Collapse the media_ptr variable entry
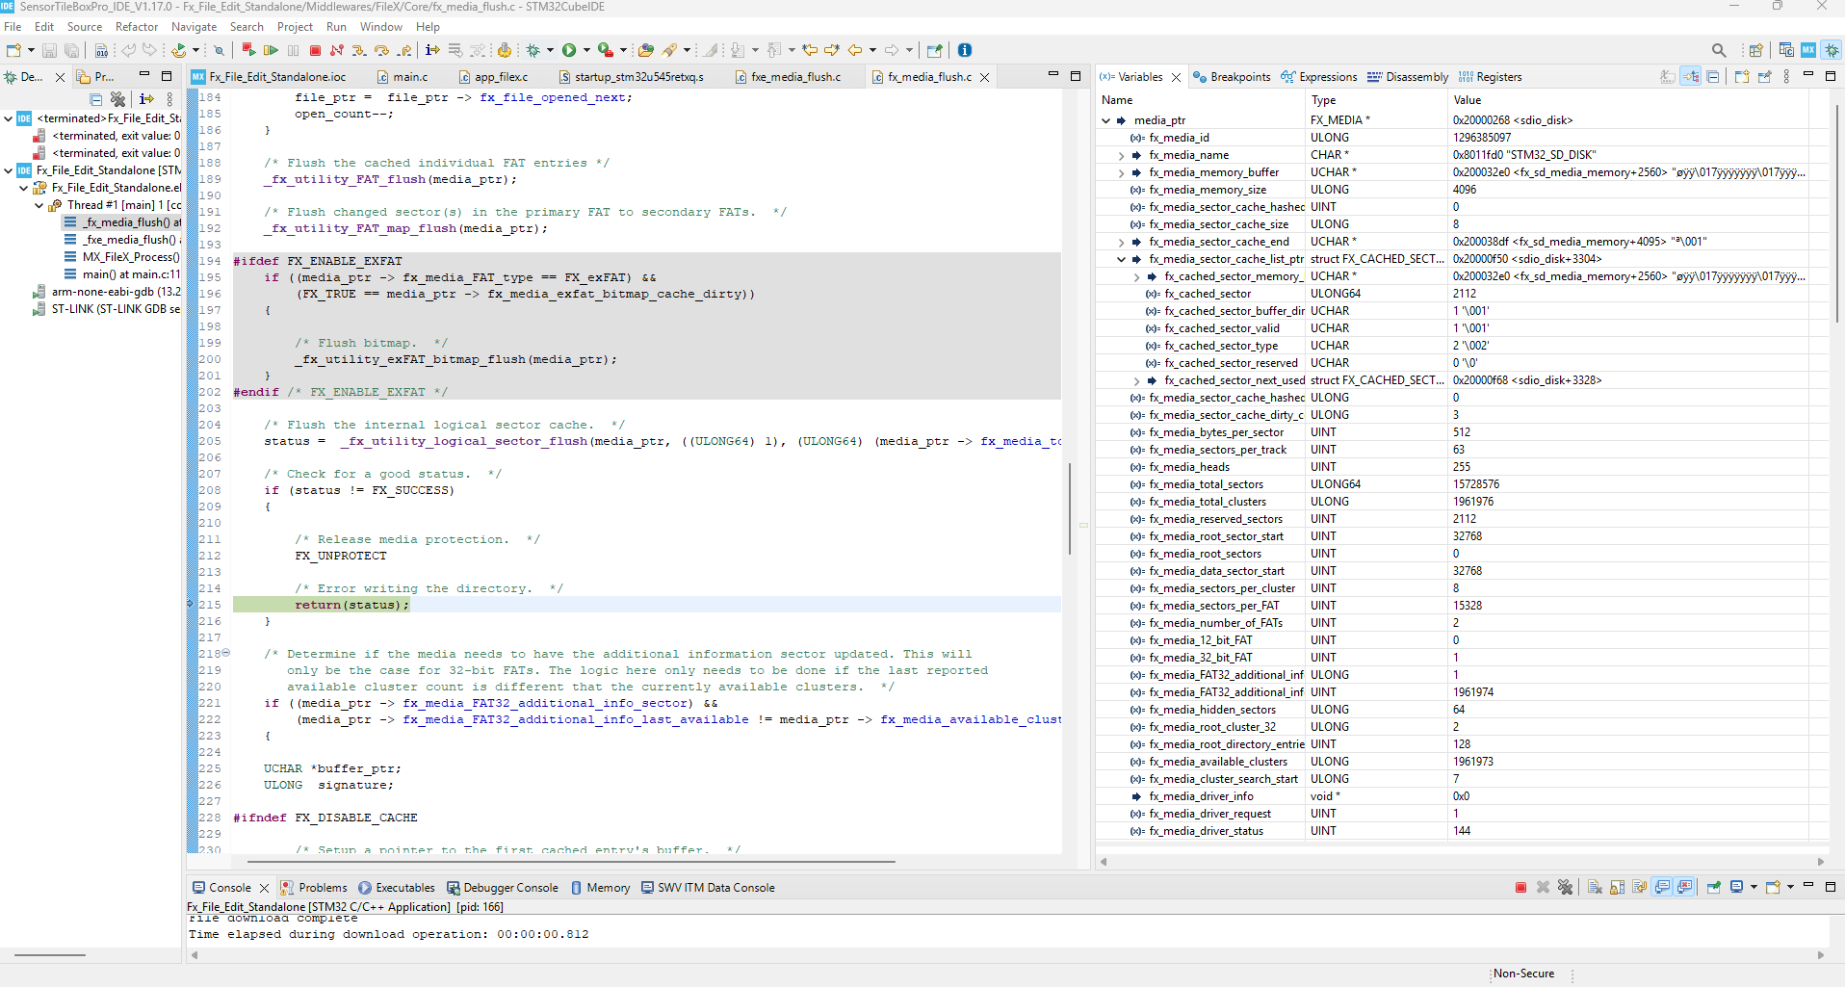 pos(1104,119)
